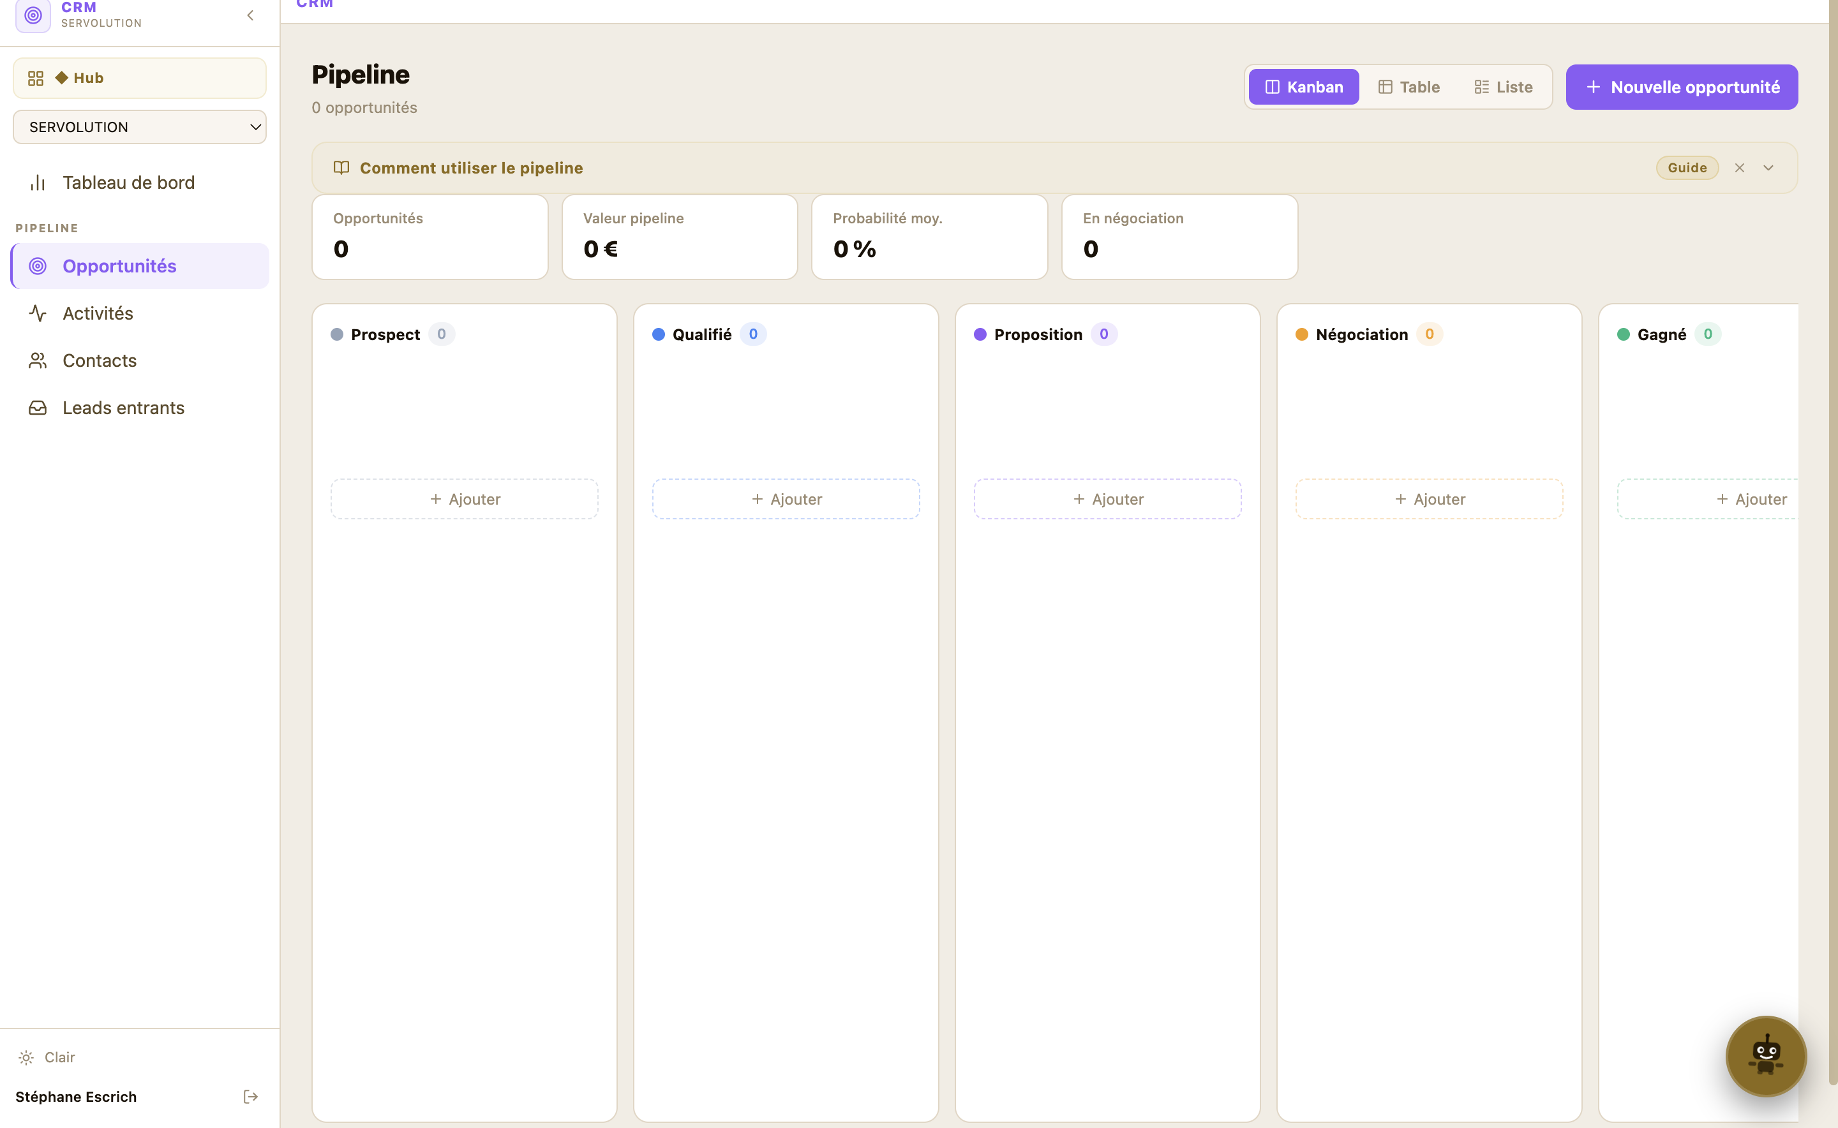
Task: Dismiss the pipeline guide banner
Action: pyautogui.click(x=1740, y=167)
